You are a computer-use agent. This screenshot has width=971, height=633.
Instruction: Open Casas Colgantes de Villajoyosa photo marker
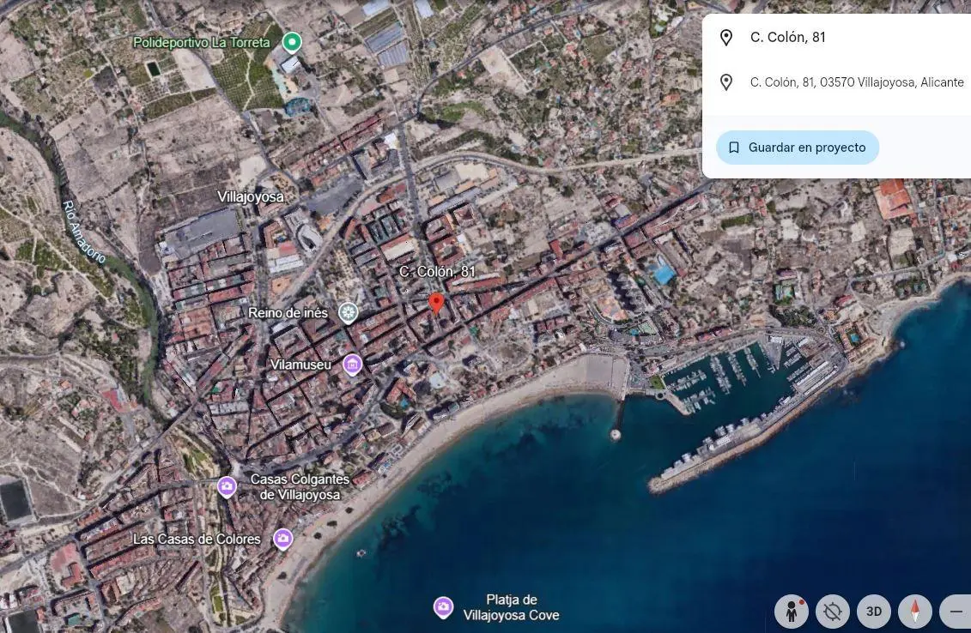tap(227, 487)
